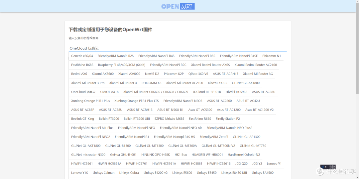Pick ASUS RT-AC88U
This screenshot has height=179, width=359.
(111, 110)
